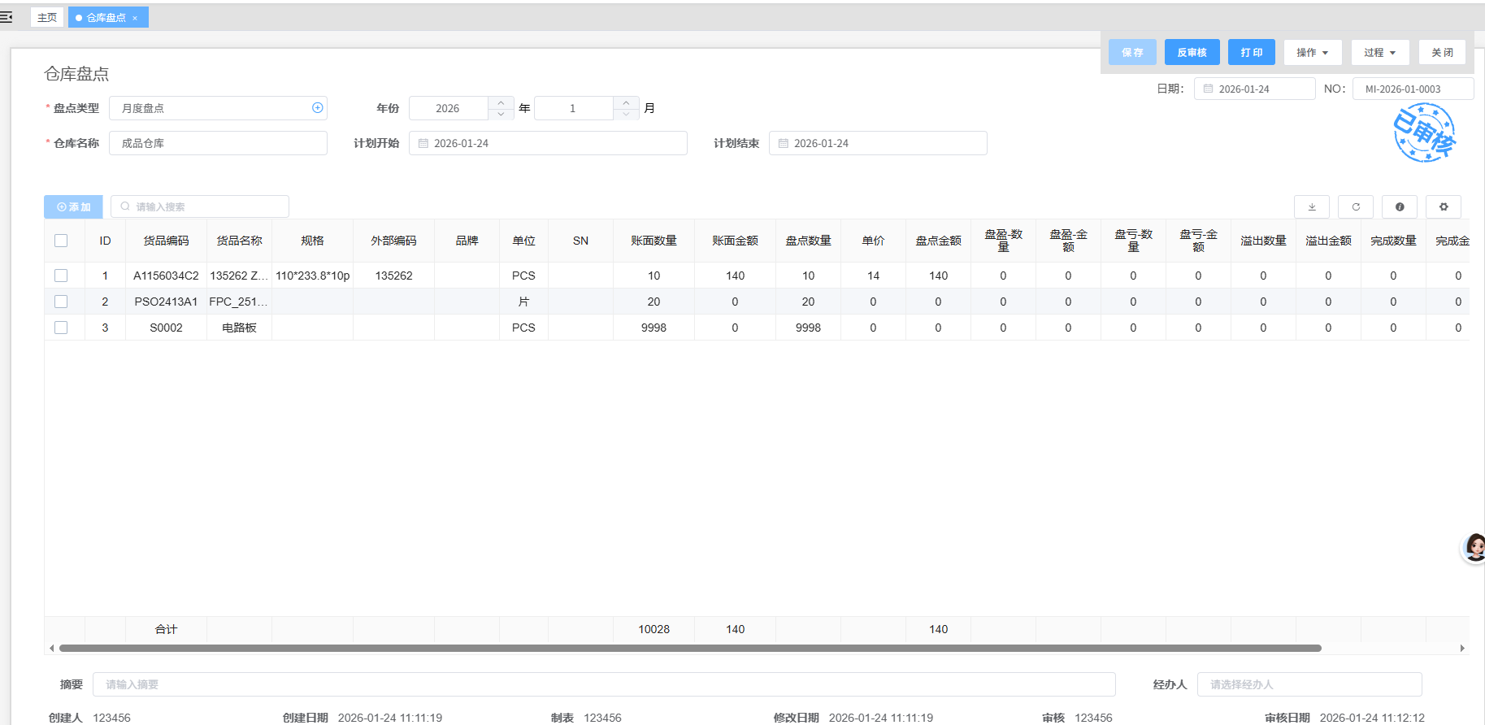This screenshot has width=1485, height=725.
Task: Open the 过程 dropdown menu
Action: pos(1379,53)
